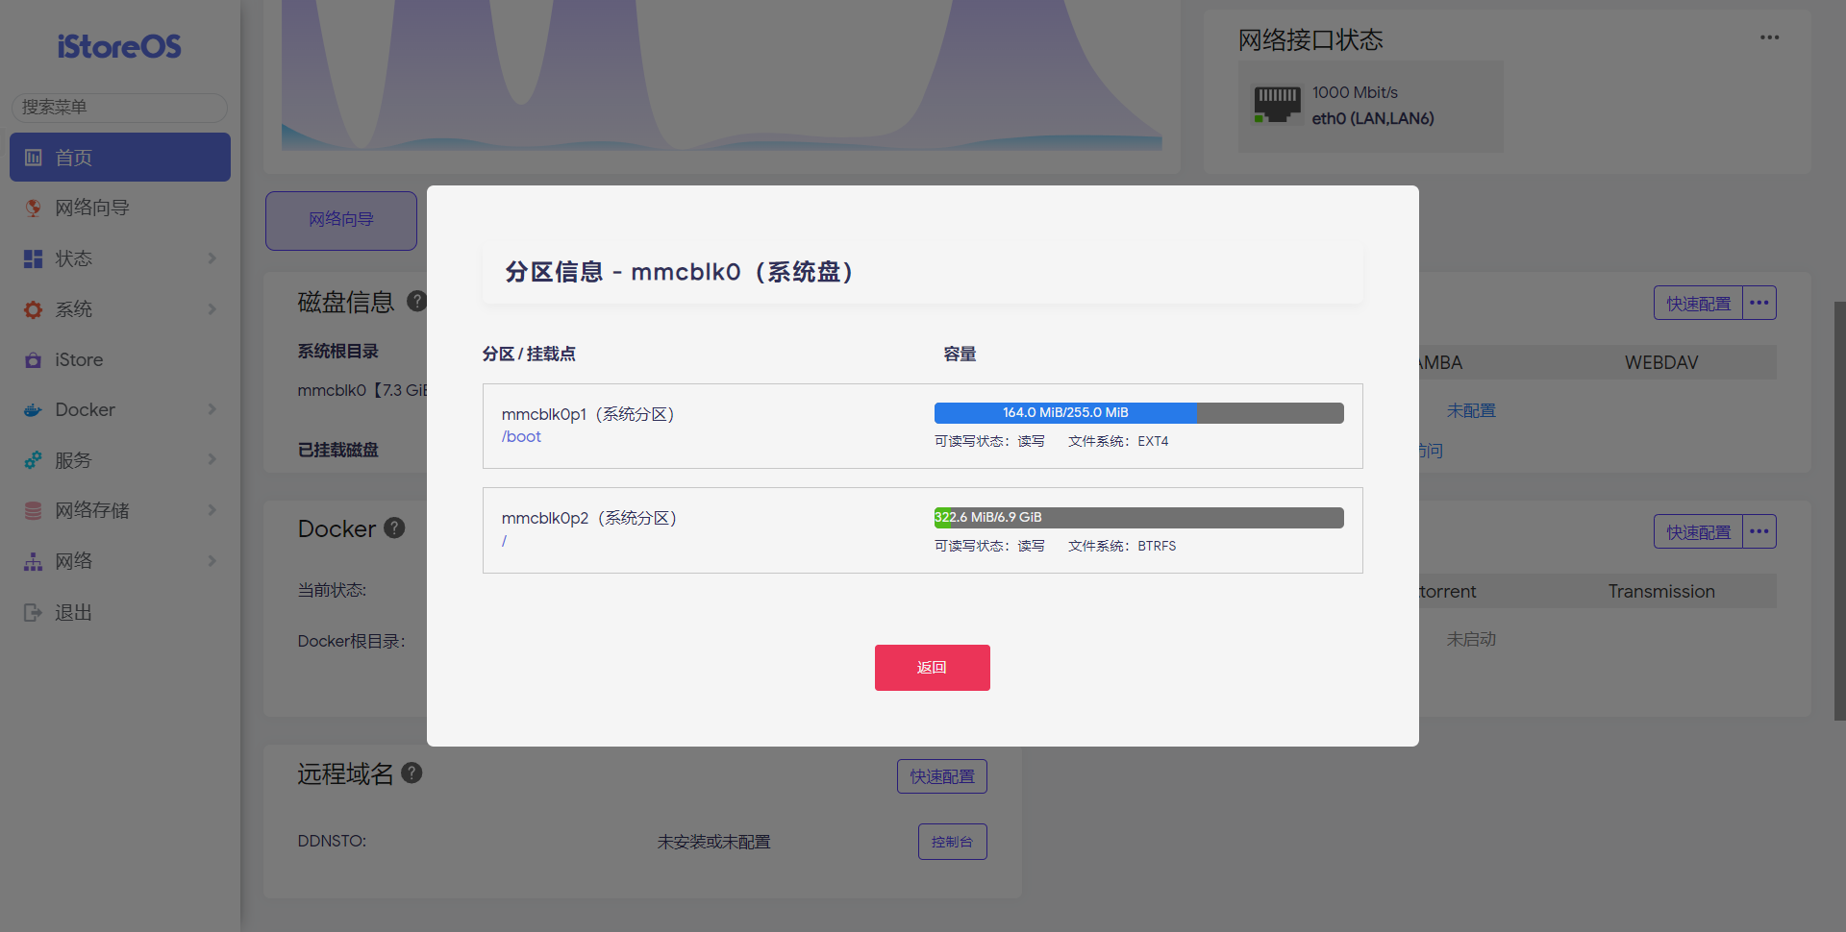Image resolution: width=1846 pixels, height=932 pixels.
Task: Open 网络向导 in the sidebar
Action: pyautogui.click(x=92, y=208)
